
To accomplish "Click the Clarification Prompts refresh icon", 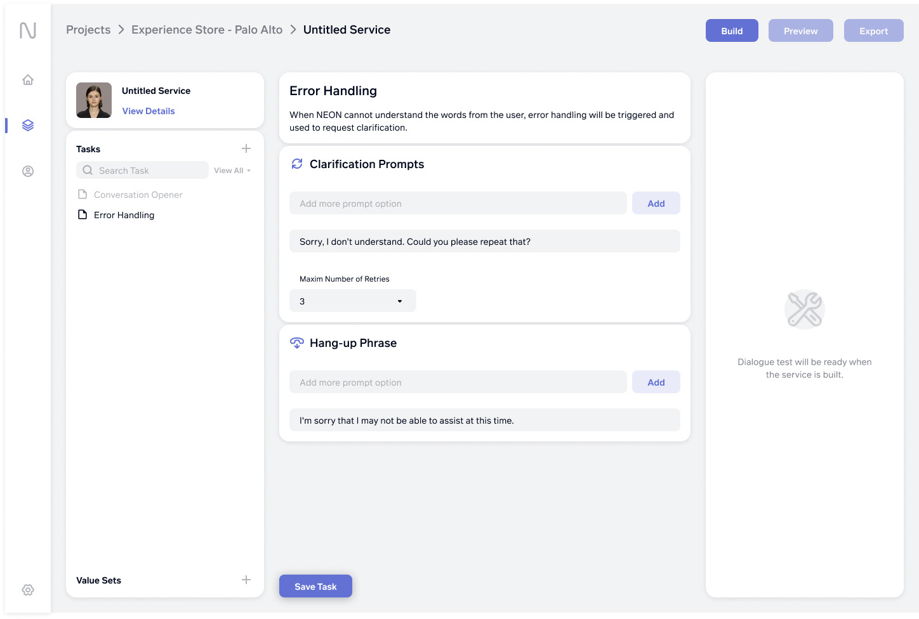I will 296,164.
